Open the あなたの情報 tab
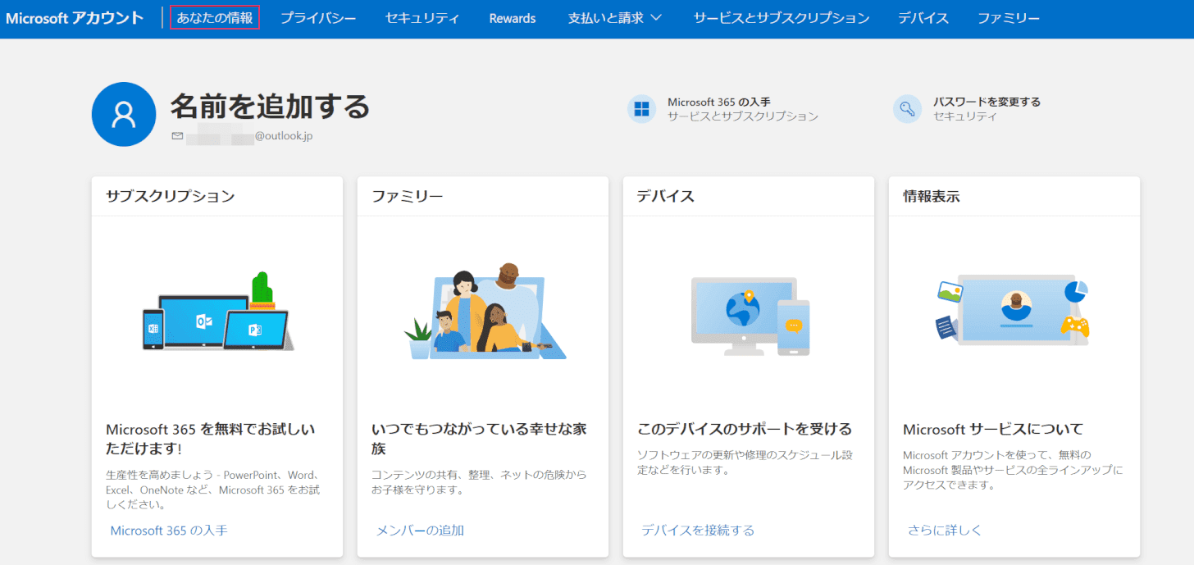 [x=215, y=18]
